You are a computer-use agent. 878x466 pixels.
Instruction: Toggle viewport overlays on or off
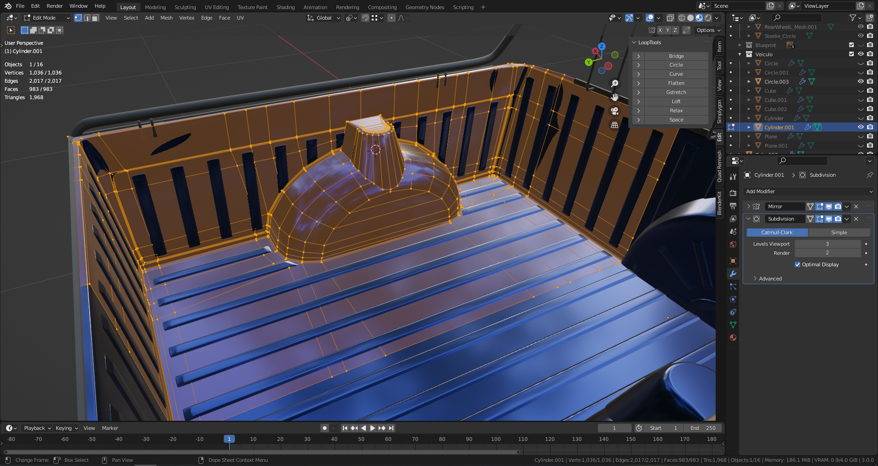650,18
